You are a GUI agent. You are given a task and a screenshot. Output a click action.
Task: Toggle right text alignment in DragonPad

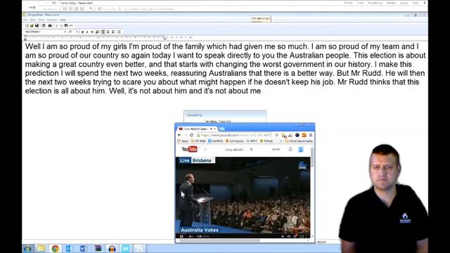(113, 32)
